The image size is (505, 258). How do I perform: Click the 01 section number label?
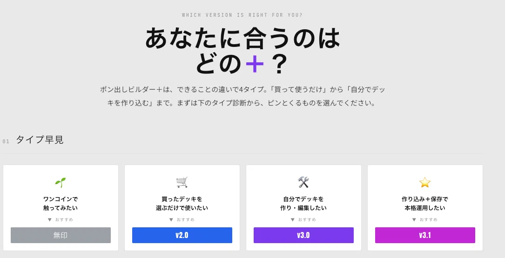tap(6, 141)
